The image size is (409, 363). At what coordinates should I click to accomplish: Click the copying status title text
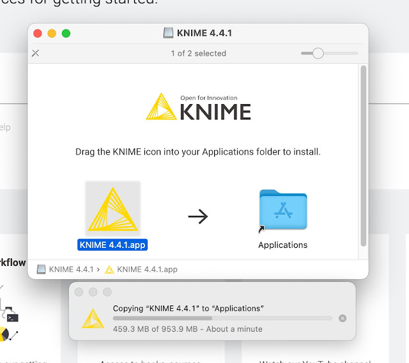[189, 309]
